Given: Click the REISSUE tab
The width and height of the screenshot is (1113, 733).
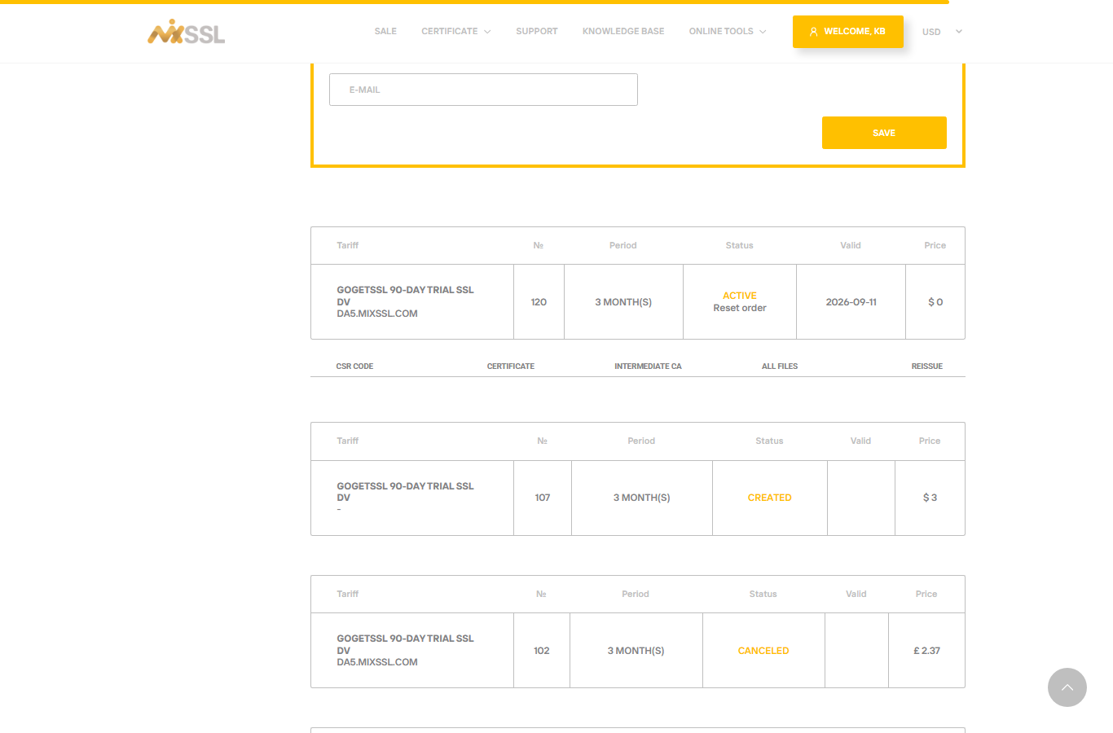Looking at the screenshot, I should pos(926,366).
